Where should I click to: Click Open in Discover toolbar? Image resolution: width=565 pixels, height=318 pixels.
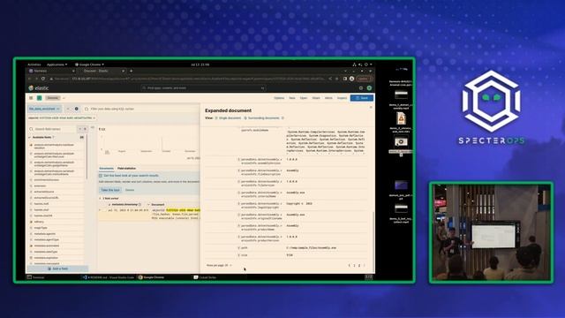pos(304,98)
